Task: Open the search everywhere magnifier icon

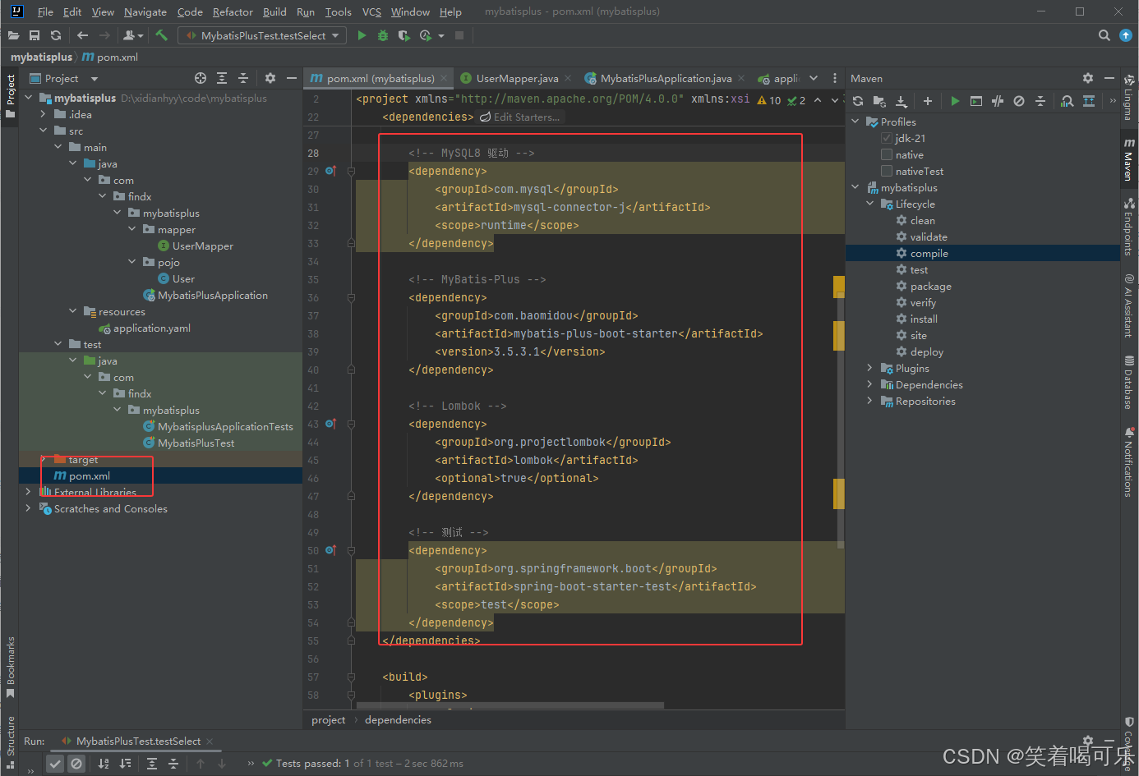Action: [x=1104, y=35]
